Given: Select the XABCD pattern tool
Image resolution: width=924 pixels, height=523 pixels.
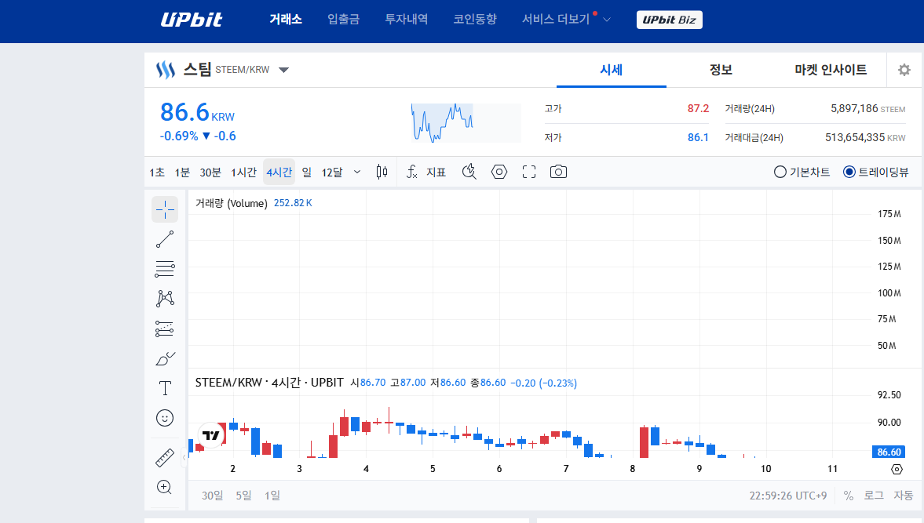Looking at the screenshot, I should [x=165, y=298].
